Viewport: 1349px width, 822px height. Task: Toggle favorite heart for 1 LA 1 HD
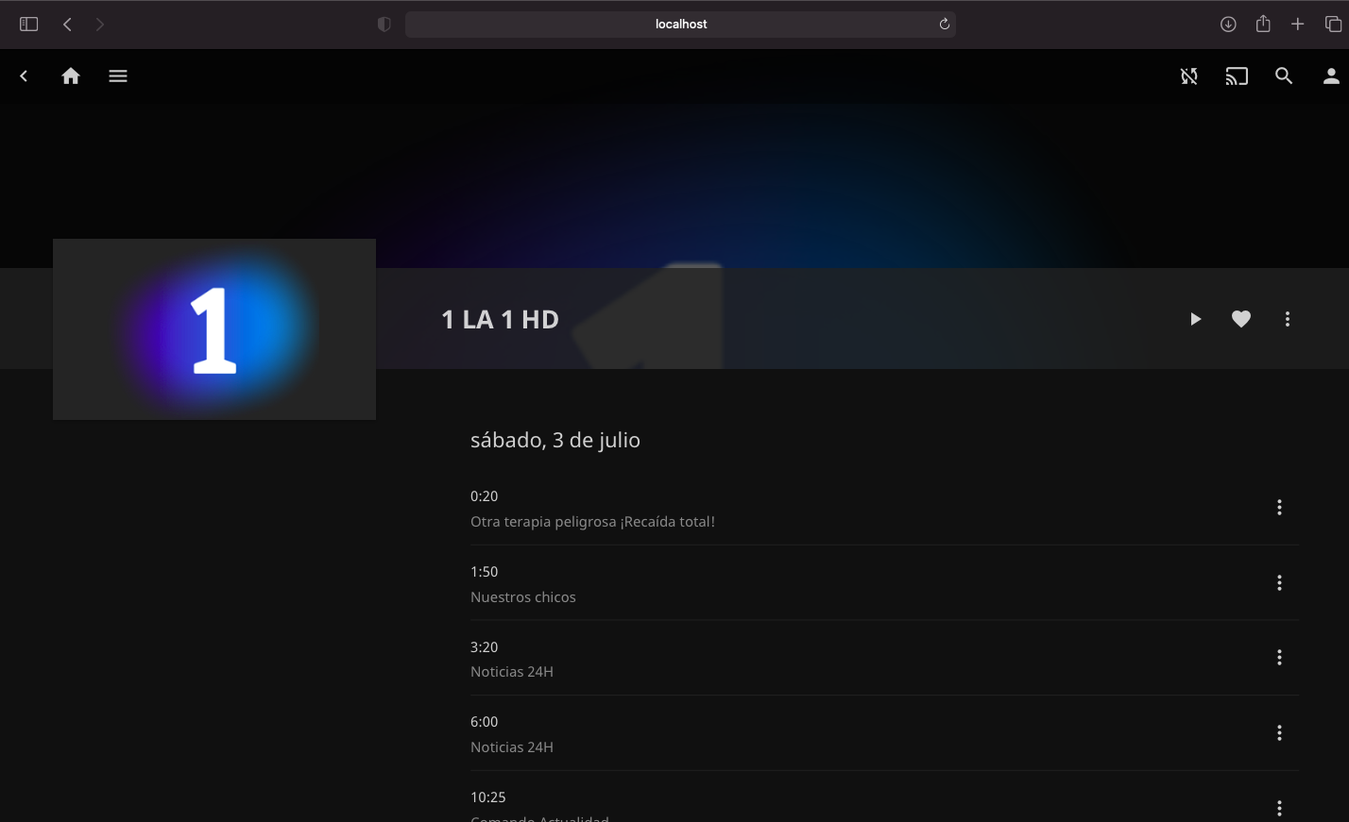click(1241, 319)
